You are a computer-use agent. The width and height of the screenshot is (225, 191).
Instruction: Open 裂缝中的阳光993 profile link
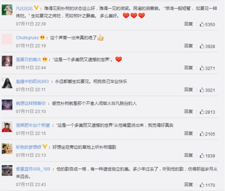pos(32,82)
